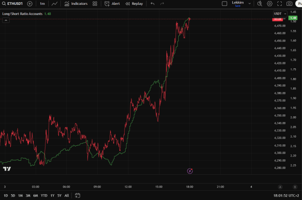Open go-to-date calendar icon
The image size is (302, 200).
pyautogui.click(x=77, y=195)
